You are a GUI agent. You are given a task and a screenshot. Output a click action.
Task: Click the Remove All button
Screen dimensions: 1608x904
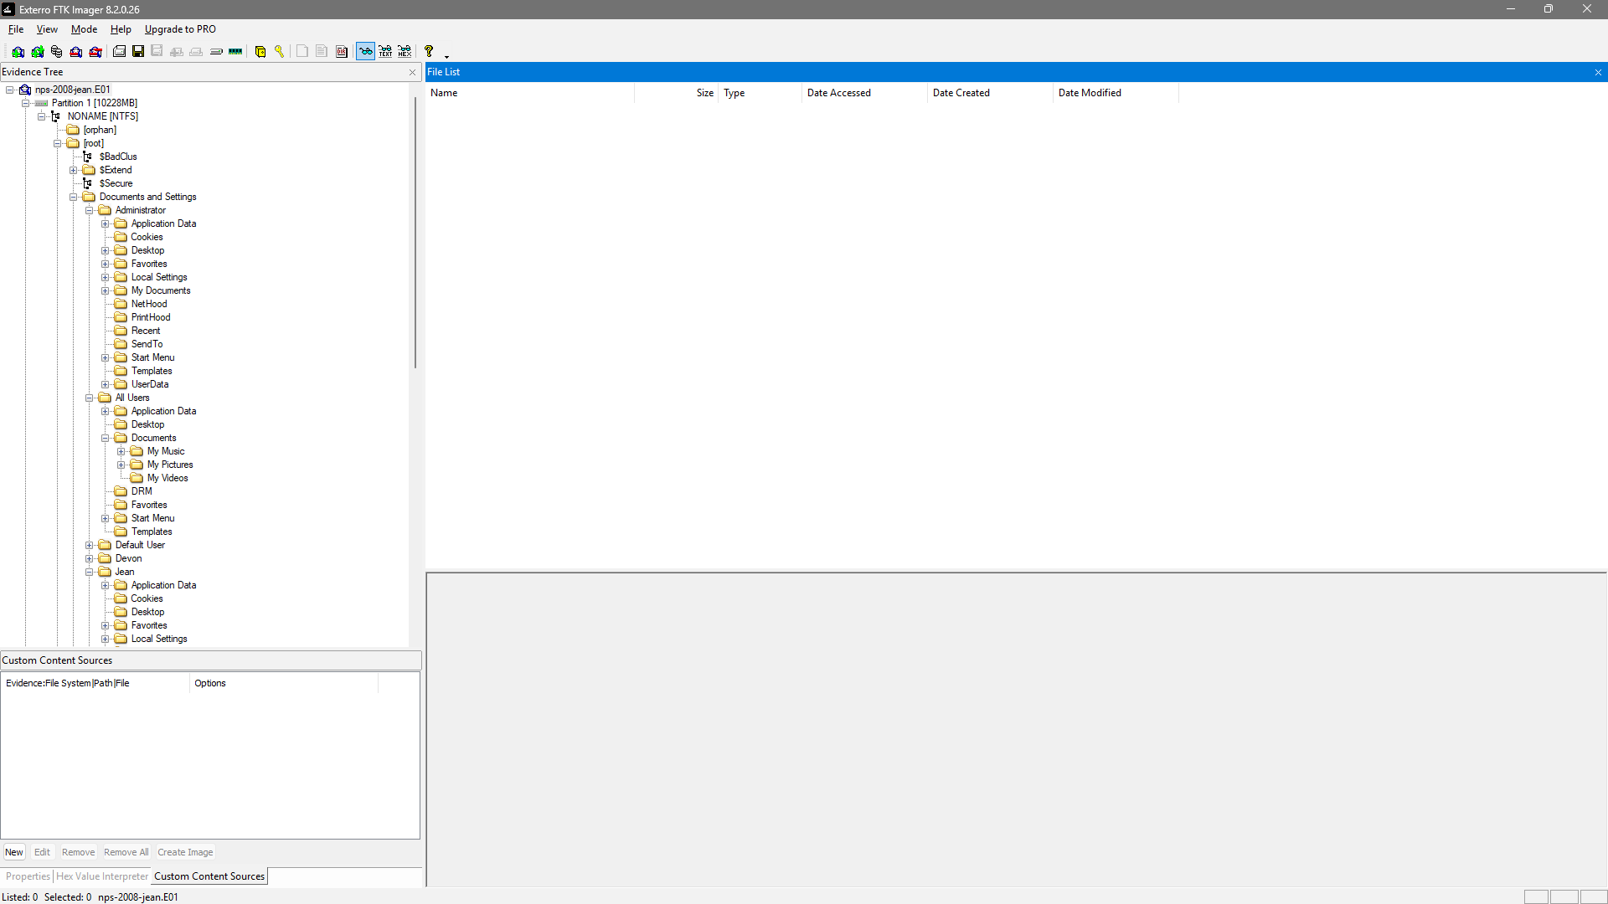click(126, 852)
